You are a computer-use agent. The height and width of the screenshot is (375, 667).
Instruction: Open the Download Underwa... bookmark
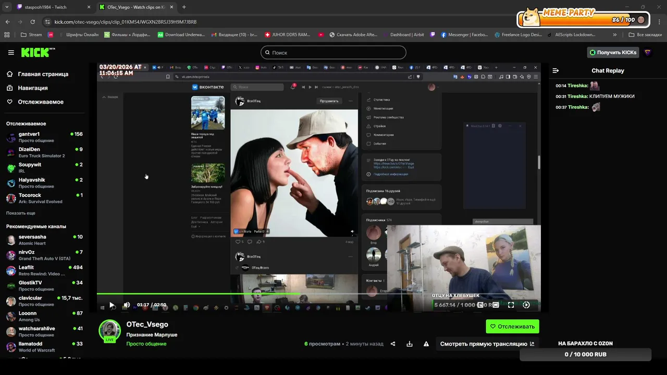tap(181, 35)
